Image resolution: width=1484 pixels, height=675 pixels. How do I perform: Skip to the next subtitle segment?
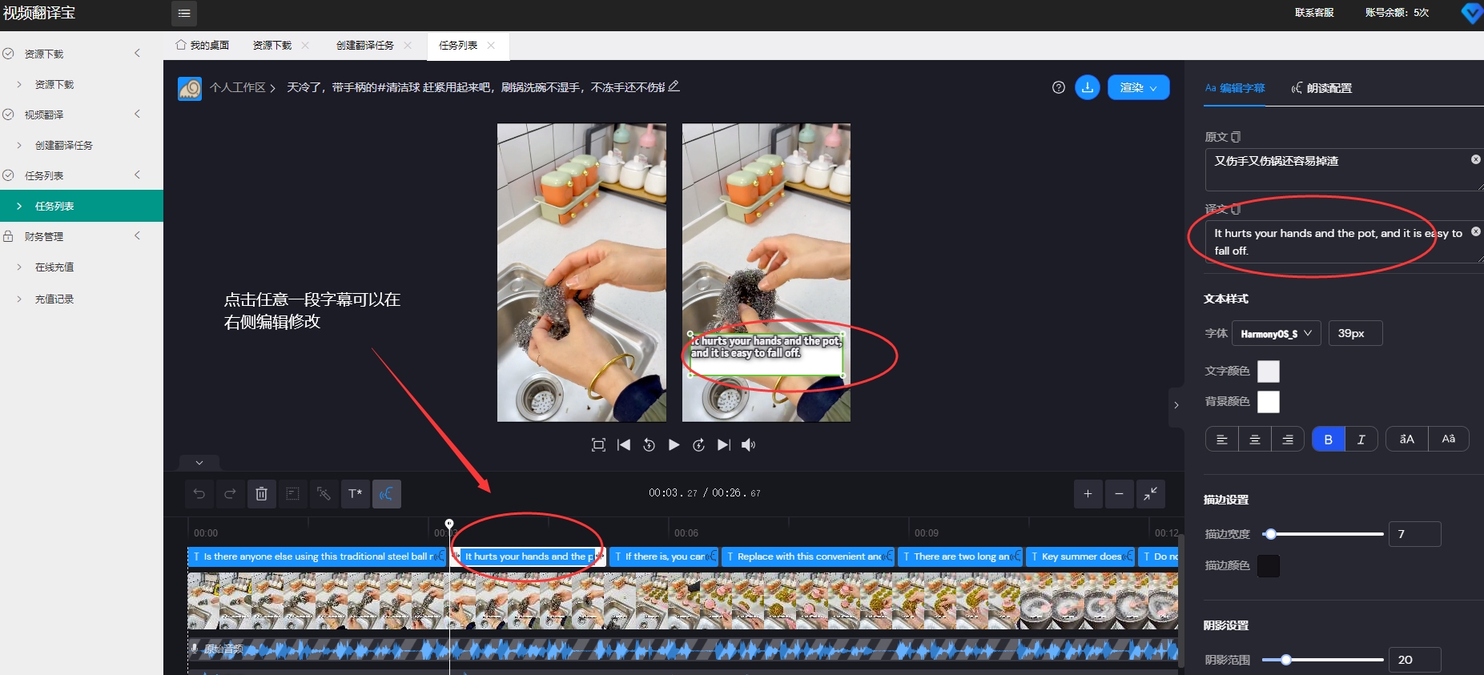coord(724,445)
